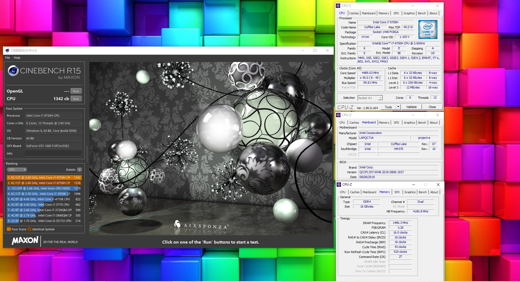
Task: Click the Cinebench title bar app icon
Action: pyautogui.click(x=7, y=50)
